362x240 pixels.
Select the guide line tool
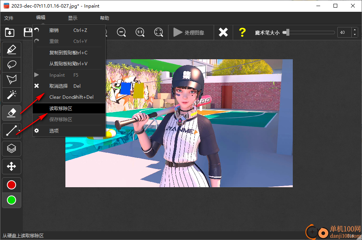click(11, 131)
